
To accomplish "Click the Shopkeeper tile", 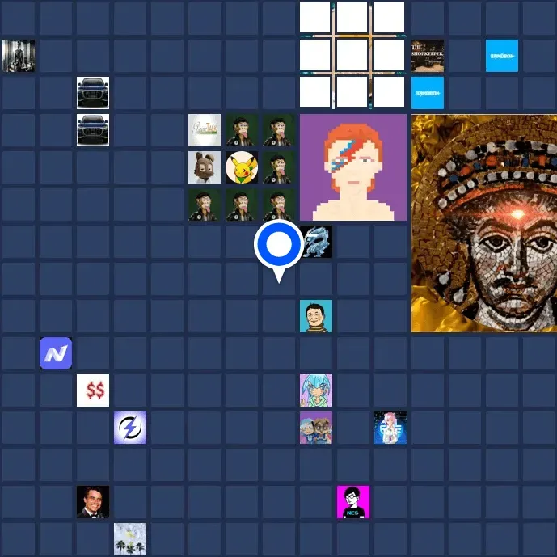I will [428, 56].
